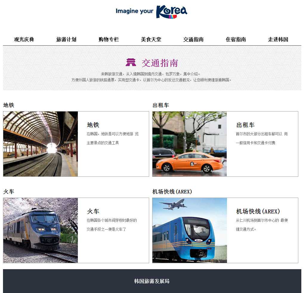Open the 出租车 title link in taxi card

tap(245, 125)
